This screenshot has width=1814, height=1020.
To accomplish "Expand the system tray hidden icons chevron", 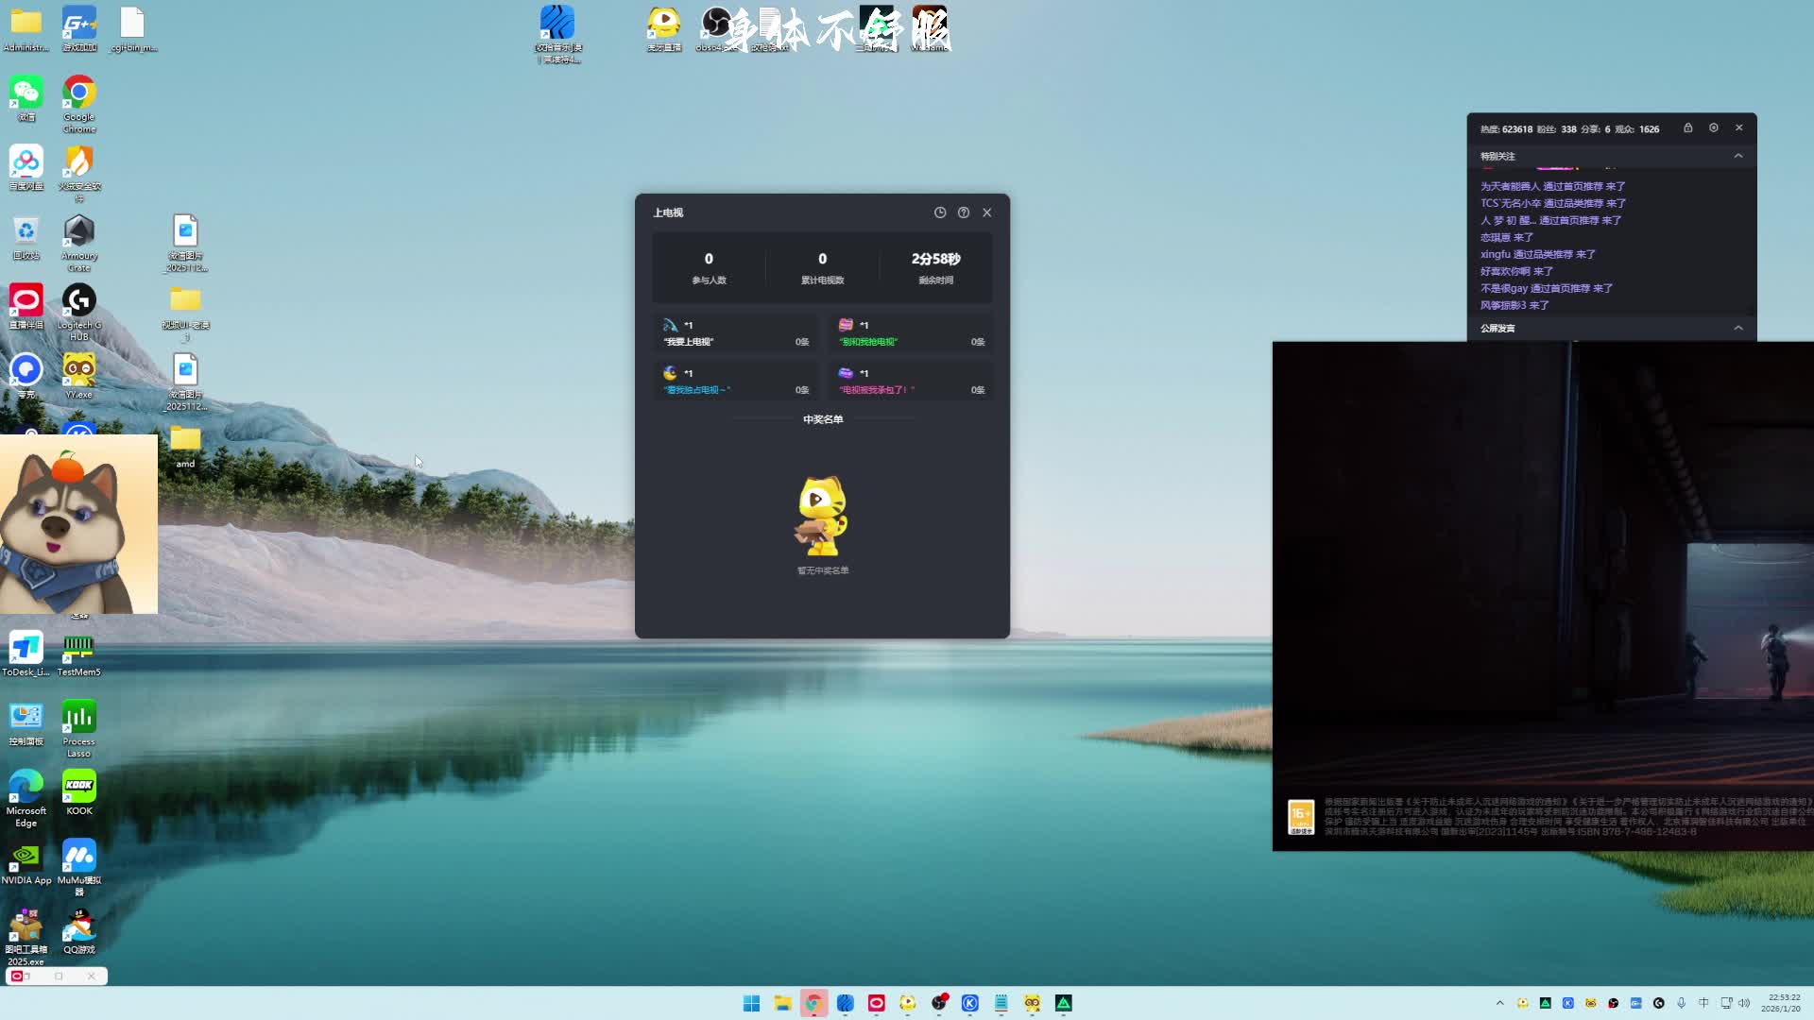I will 1499,1003.
